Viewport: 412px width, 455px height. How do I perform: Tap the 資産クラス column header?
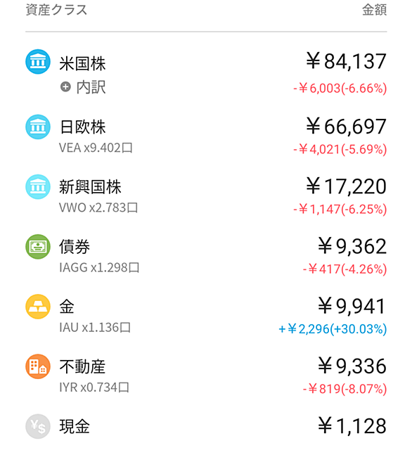(56, 10)
